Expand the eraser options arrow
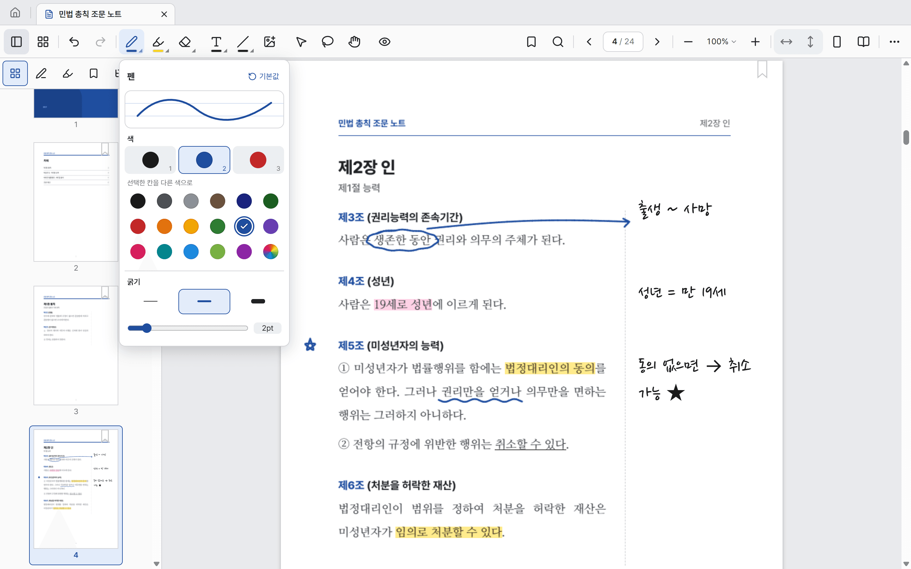This screenshot has height=569, width=911. tap(194, 51)
